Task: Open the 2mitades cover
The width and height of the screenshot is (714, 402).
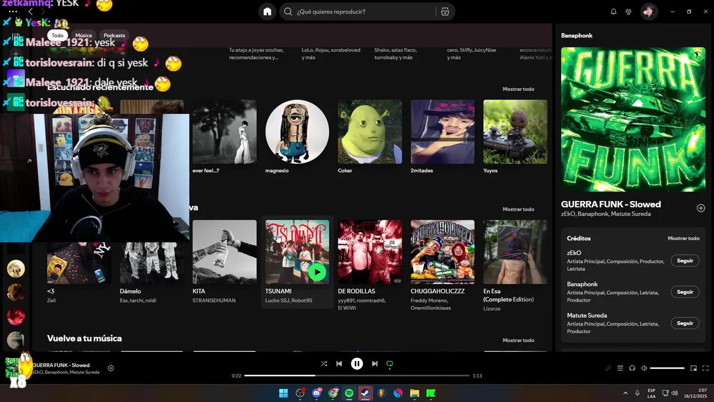Action: [442, 132]
